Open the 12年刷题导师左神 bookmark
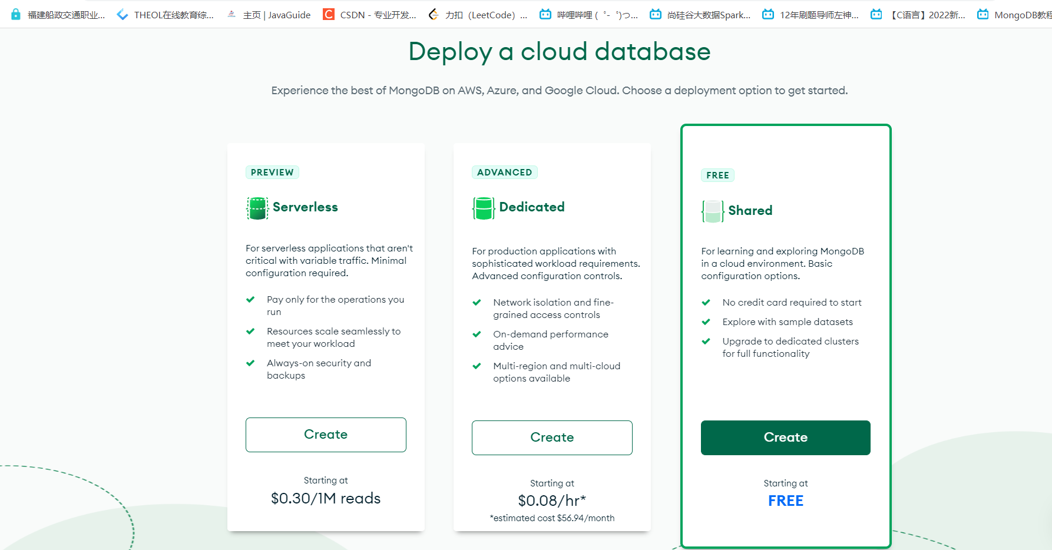This screenshot has height=550, width=1052. [810, 15]
